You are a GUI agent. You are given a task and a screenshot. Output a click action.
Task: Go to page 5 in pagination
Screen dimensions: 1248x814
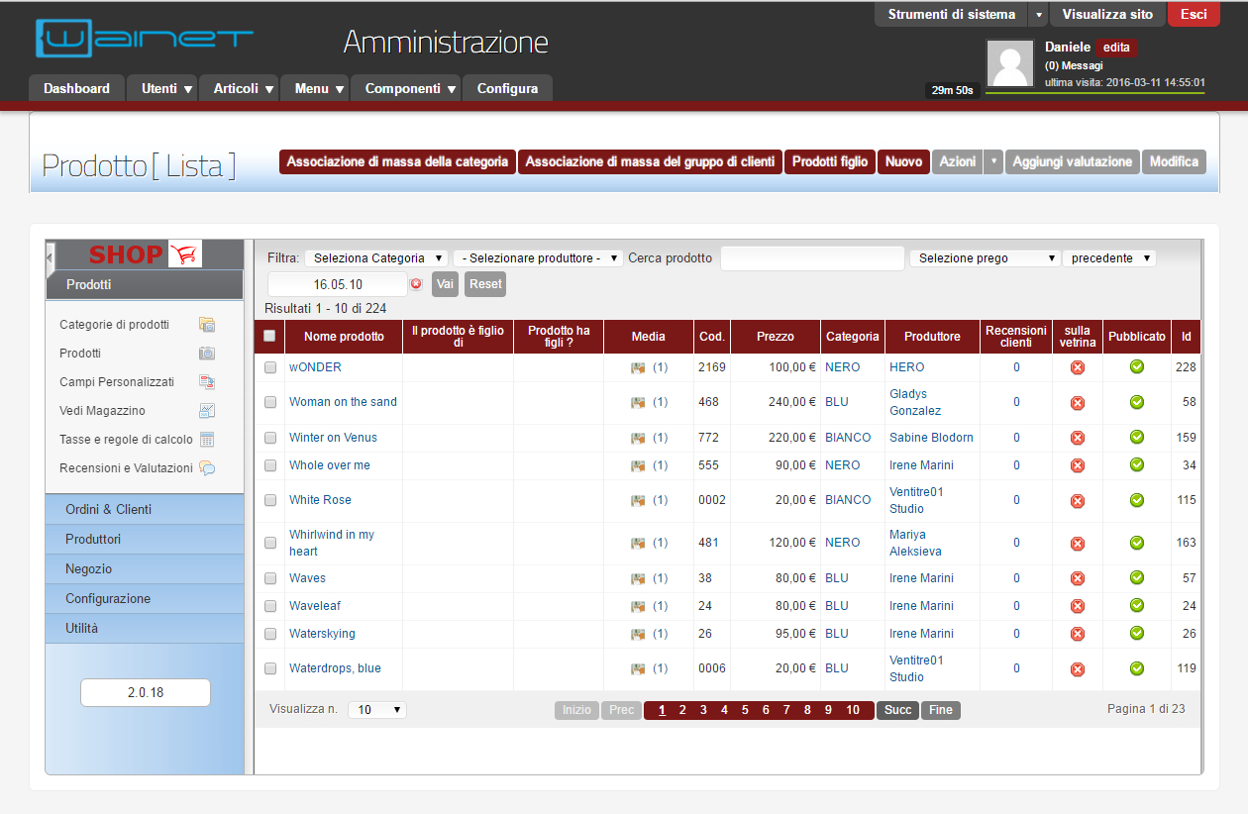pyautogui.click(x=745, y=710)
